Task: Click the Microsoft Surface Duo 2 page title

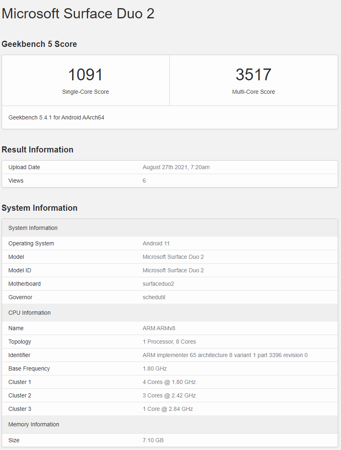Action: 78,13
